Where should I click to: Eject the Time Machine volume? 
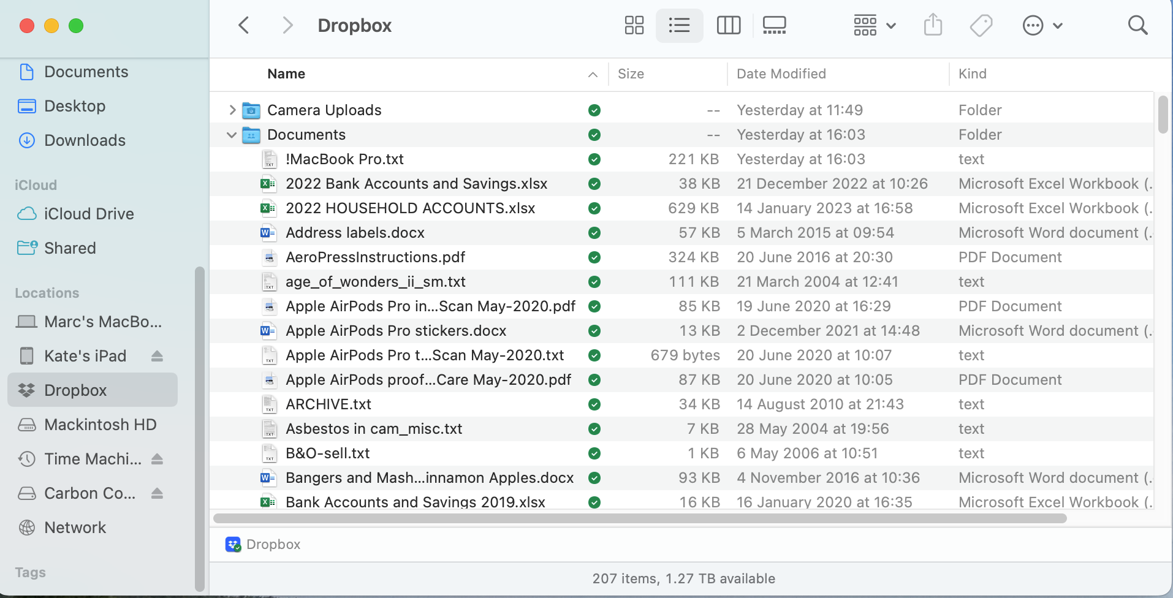[157, 459]
